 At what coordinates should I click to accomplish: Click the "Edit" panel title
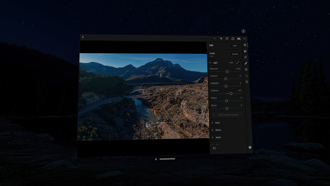click(x=211, y=45)
